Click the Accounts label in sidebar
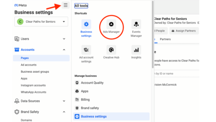216x122 pixels. point(28,50)
